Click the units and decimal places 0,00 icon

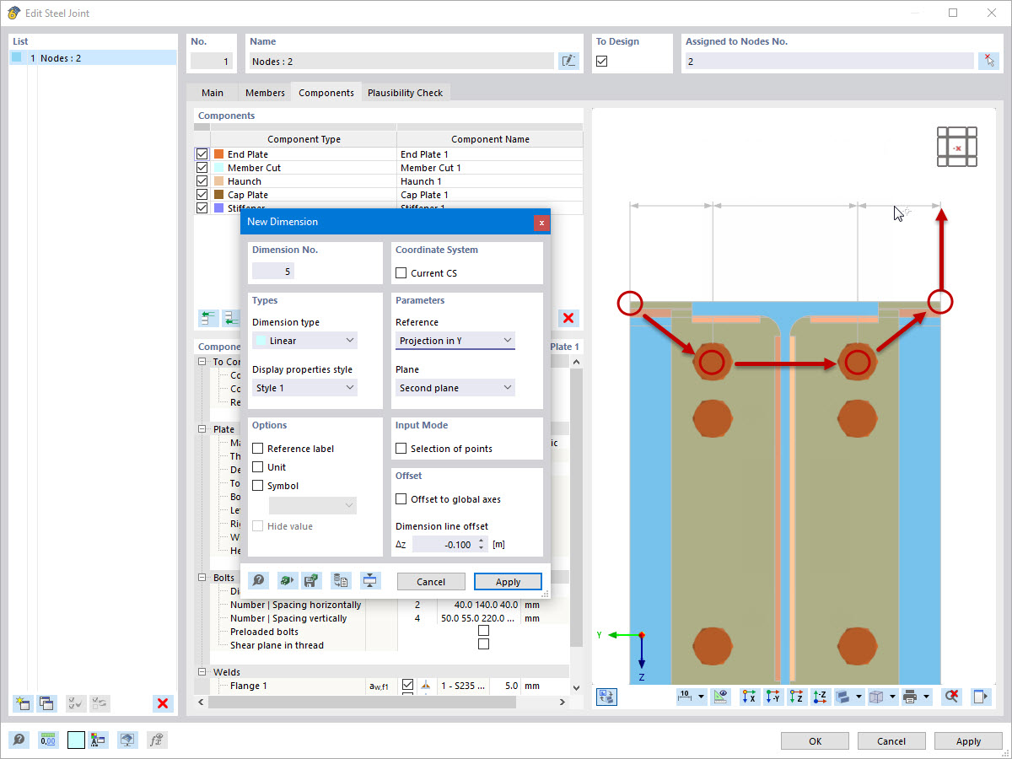click(x=47, y=740)
